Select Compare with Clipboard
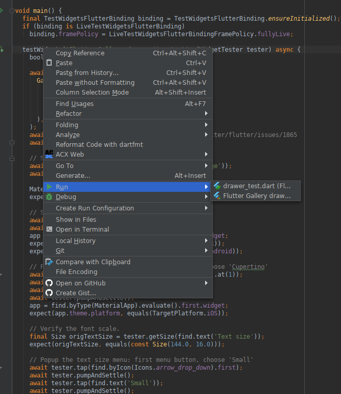The width and height of the screenshot is (341, 394). pos(128,262)
